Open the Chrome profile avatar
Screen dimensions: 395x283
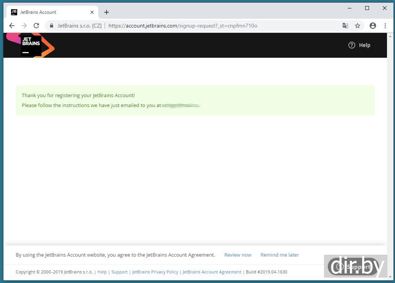[x=373, y=26]
